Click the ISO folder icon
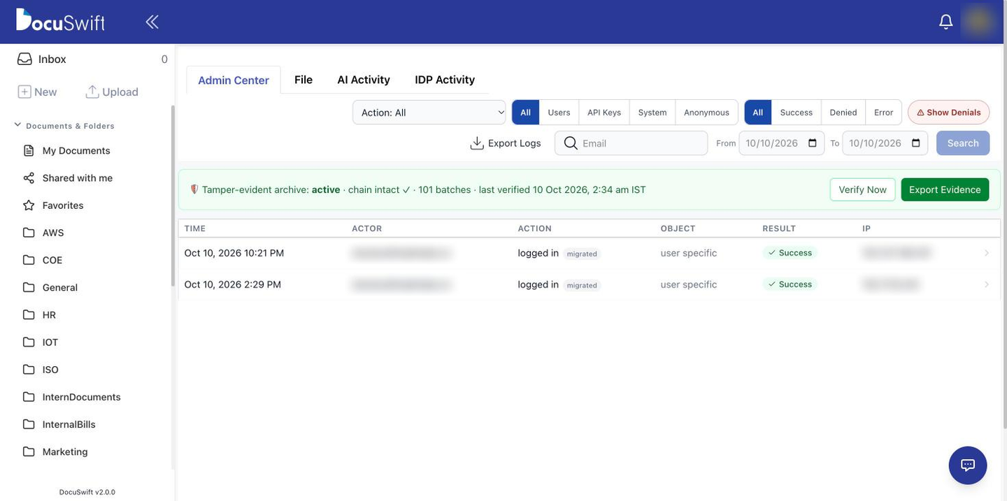1007x501 pixels. point(29,369)
